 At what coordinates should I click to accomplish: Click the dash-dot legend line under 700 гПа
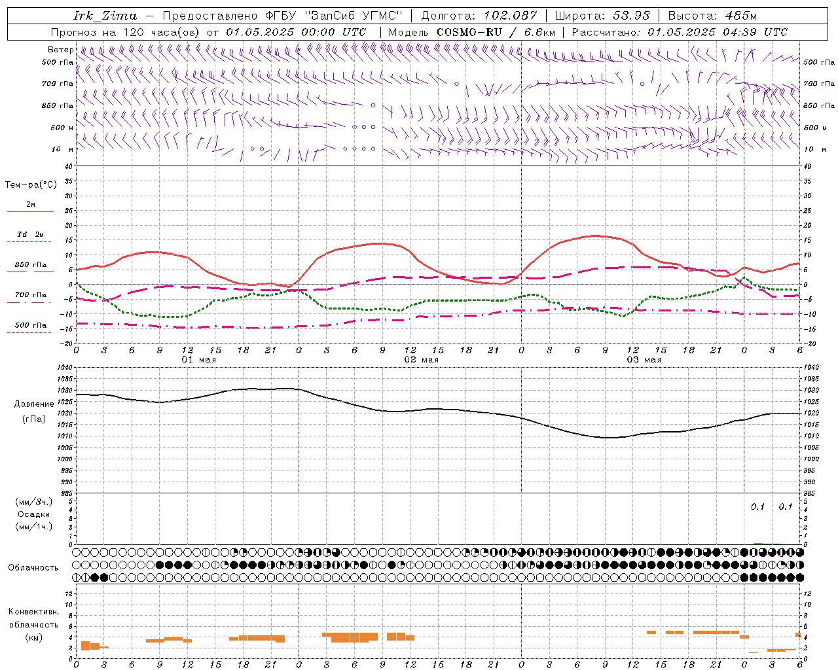[30, 303]
